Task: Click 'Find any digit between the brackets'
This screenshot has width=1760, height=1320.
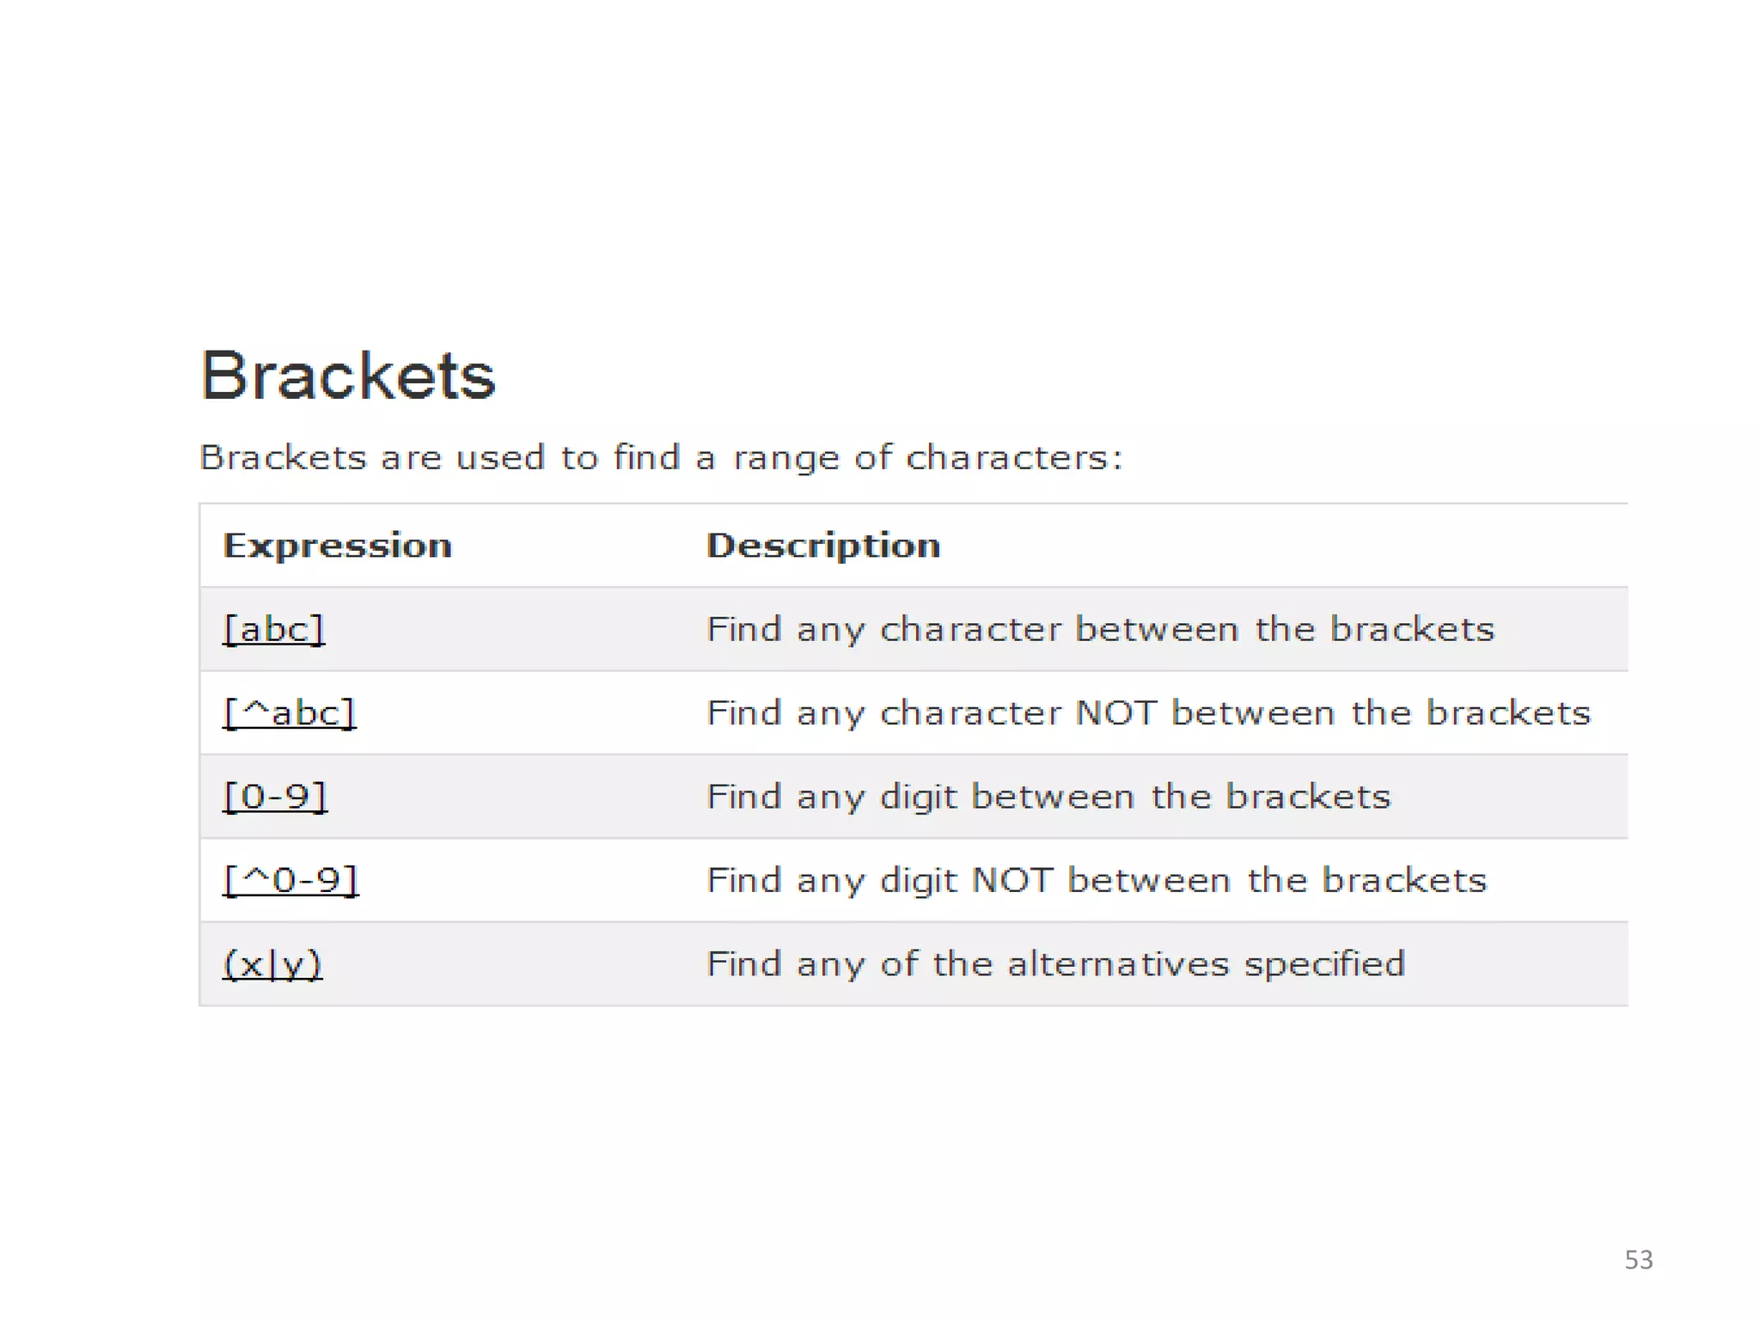Action: tap(1048, 796)
